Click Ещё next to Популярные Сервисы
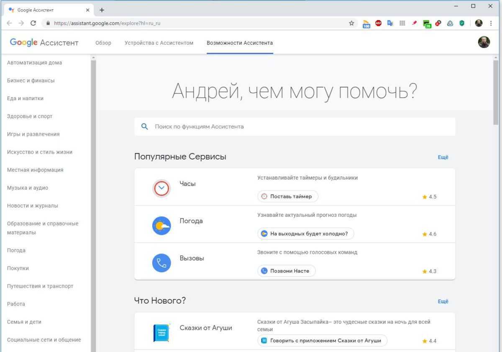502x352 pixels. [x=443, y=157]
